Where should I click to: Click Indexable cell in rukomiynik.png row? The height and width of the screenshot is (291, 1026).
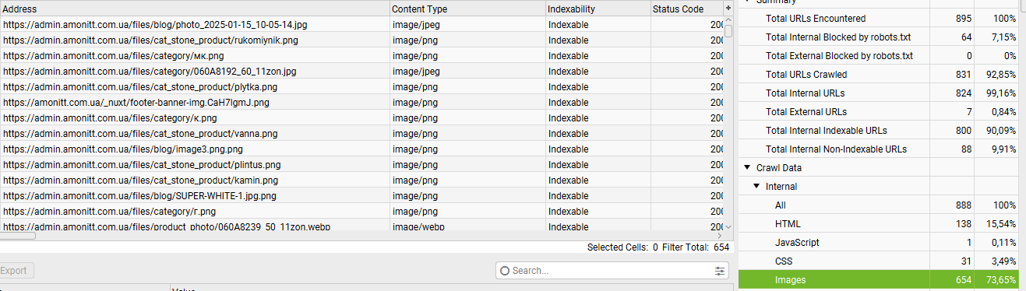click(598, 40)
